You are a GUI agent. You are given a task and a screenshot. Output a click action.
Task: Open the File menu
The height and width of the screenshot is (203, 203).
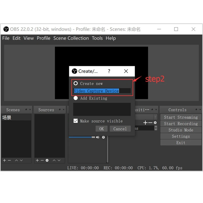click(6, 38)
